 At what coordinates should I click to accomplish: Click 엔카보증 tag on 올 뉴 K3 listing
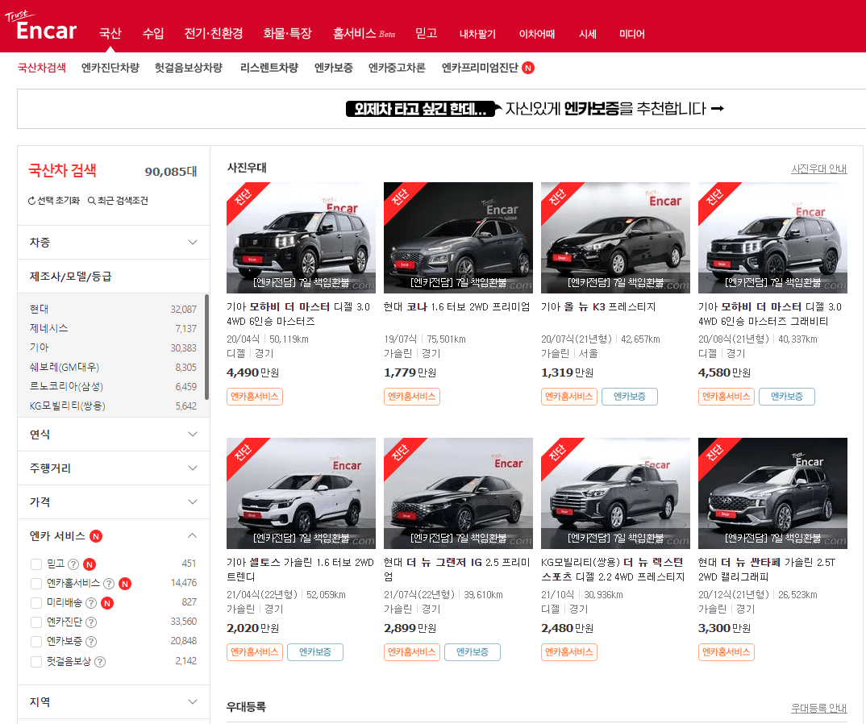(x=630, y=397)
